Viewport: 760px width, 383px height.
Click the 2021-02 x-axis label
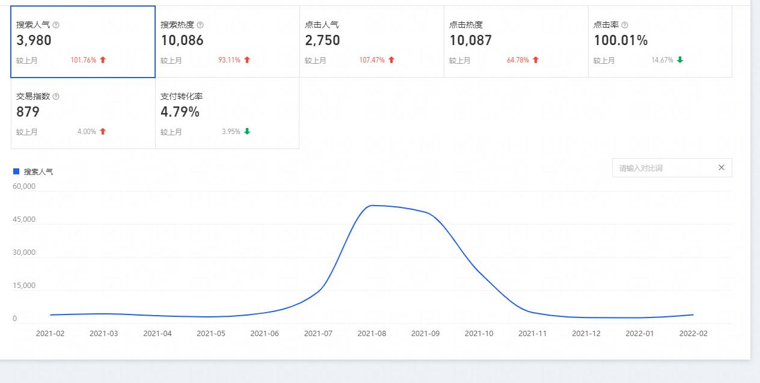click(x=51, y=334)
